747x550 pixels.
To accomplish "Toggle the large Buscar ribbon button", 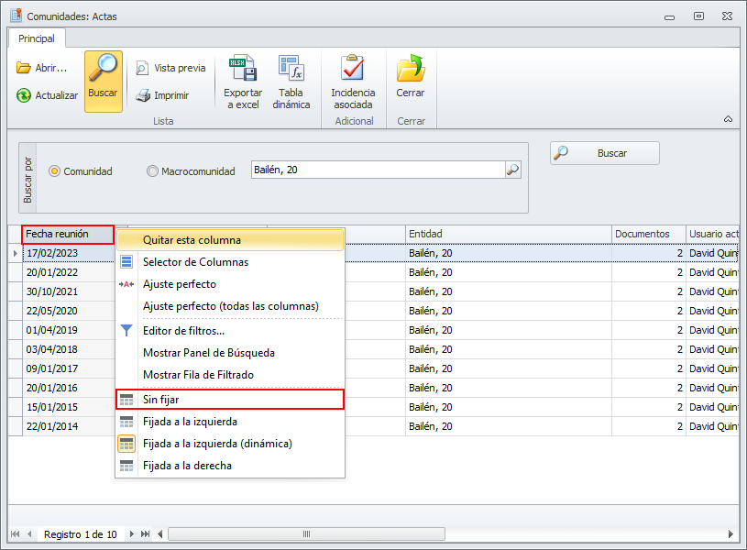I will pos(103,81).
